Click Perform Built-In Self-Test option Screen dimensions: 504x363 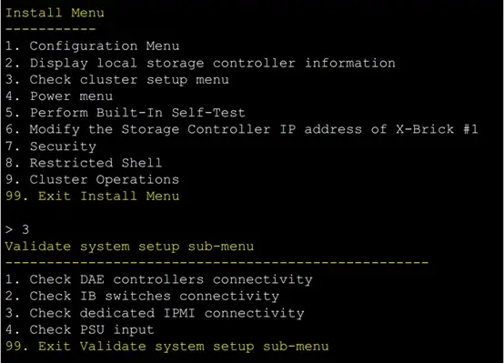(126, 113)
